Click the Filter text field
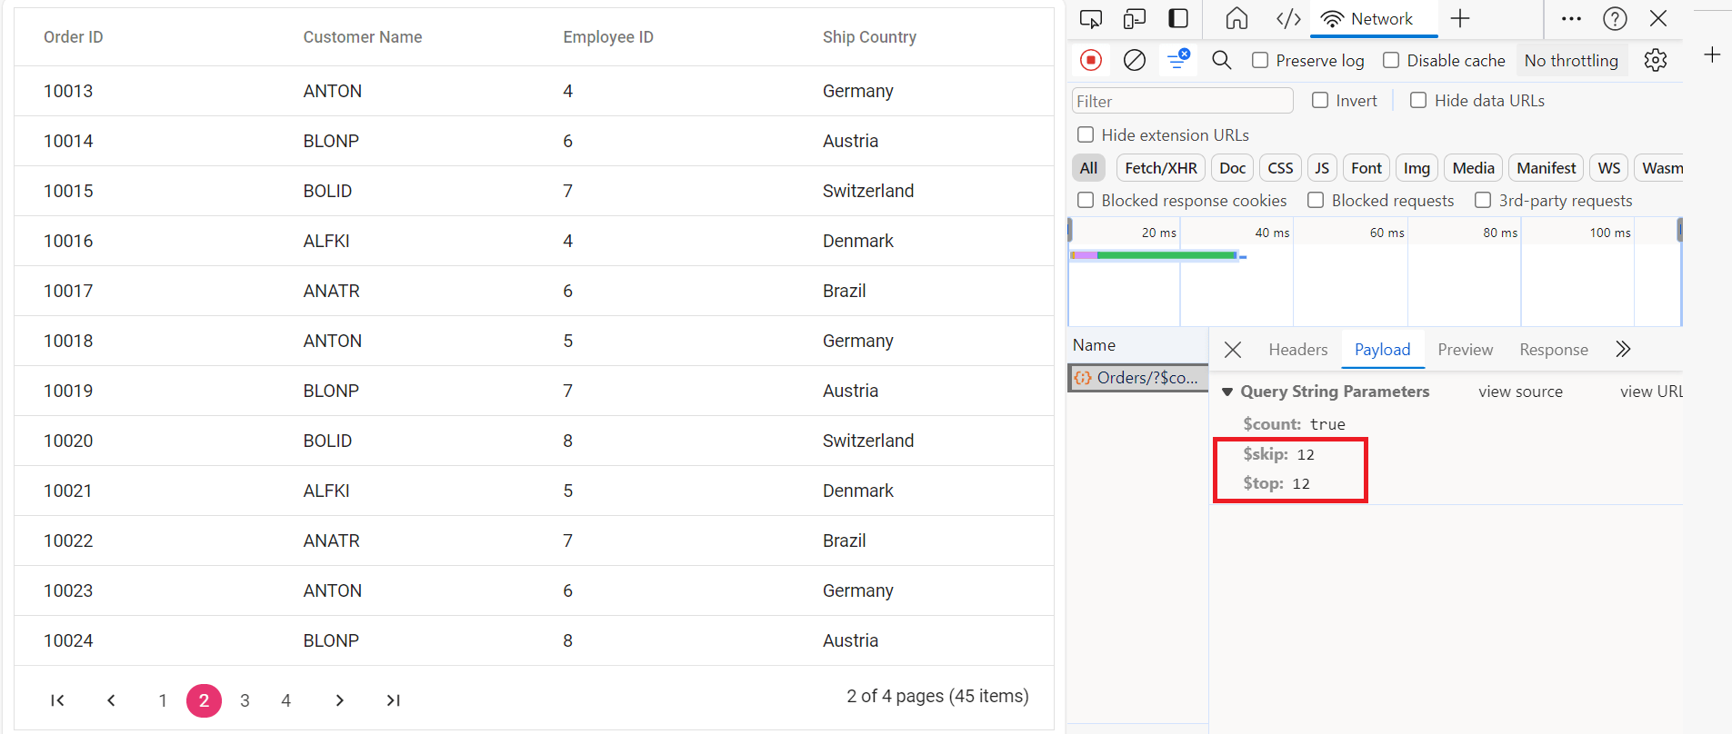This screenshot has height=734, width=1732. point(1182,101)
